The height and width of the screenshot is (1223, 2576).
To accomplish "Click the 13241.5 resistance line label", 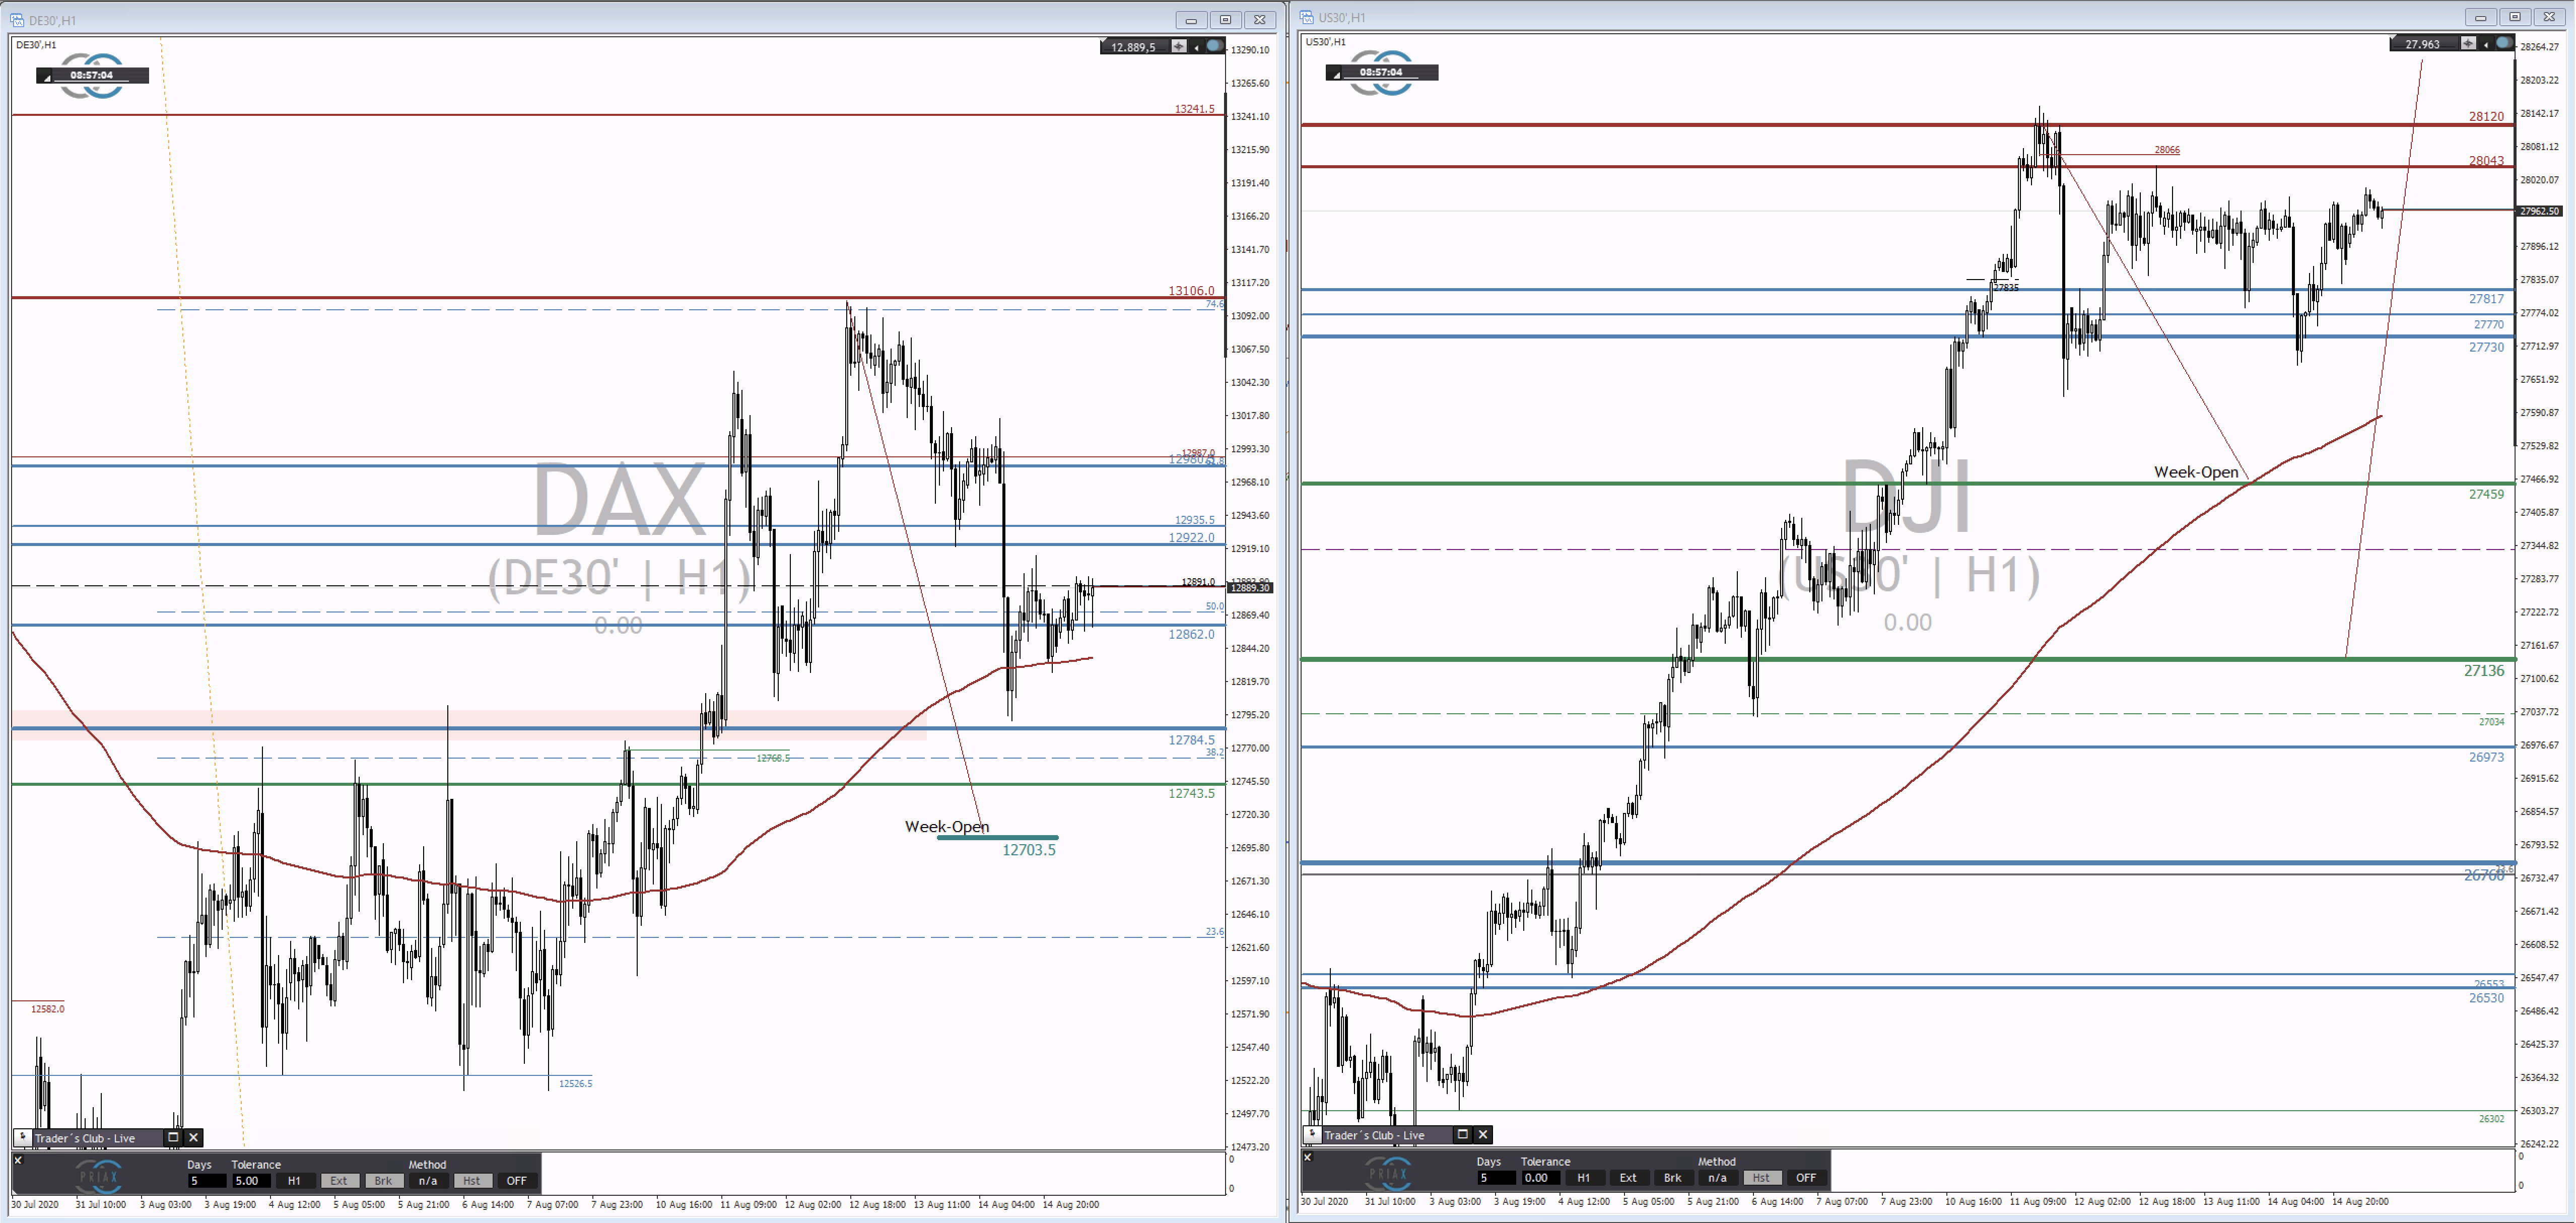I will [1195, 109].
